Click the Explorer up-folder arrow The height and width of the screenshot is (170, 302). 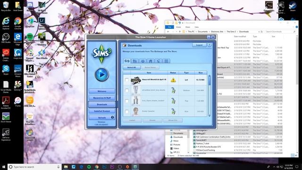tap(180, 32)
